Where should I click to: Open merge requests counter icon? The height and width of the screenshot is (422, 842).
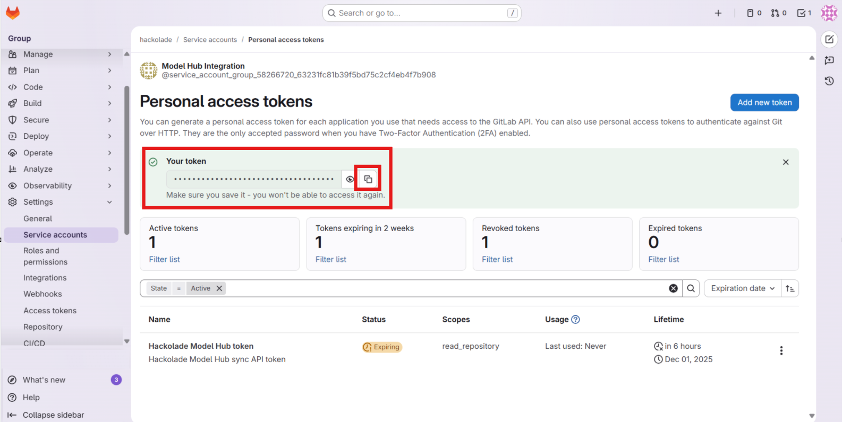click(x=779, y=13)
